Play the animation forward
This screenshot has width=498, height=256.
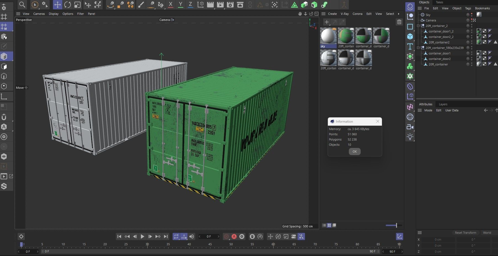142,236
